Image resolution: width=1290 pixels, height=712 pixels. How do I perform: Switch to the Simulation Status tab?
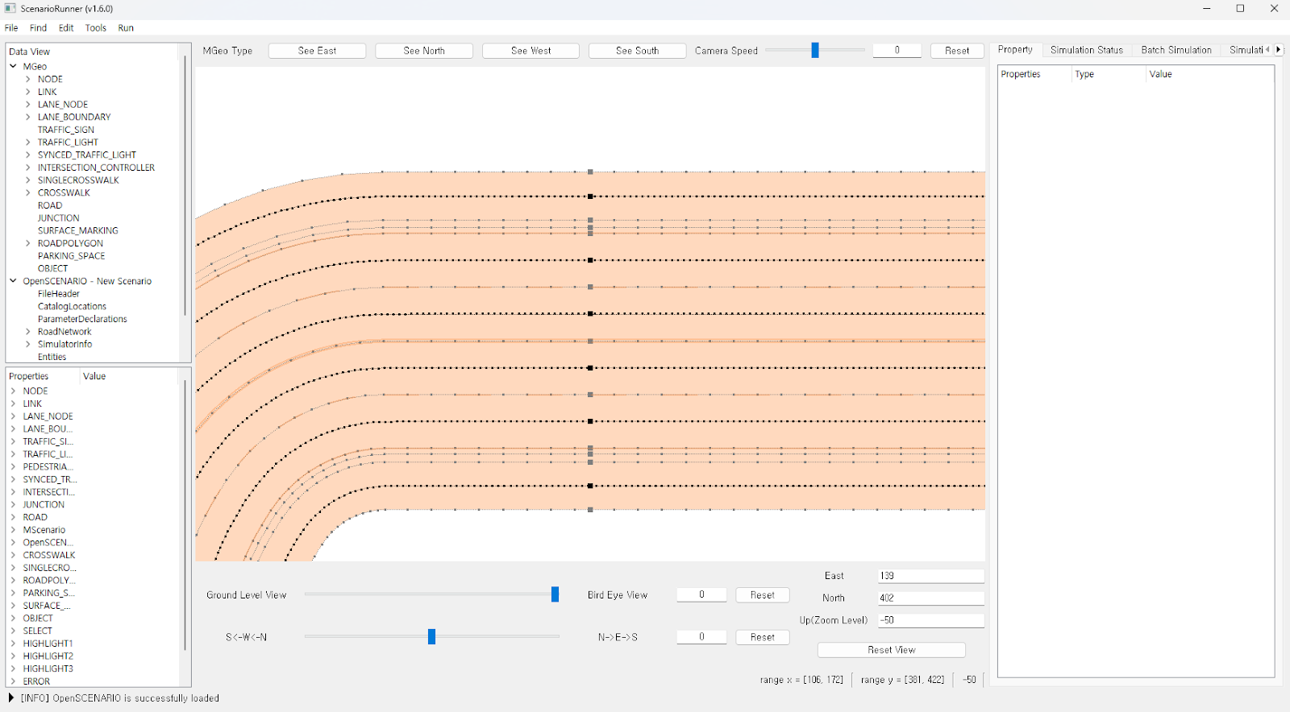1086,50
